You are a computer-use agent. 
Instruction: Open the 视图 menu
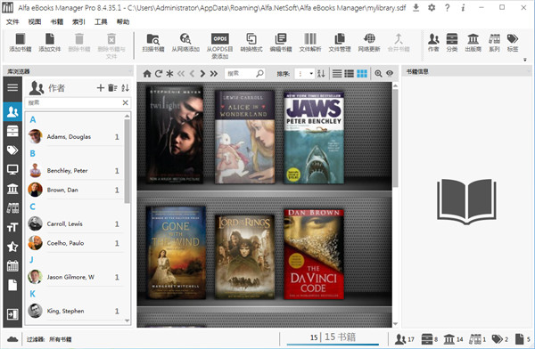[35, 21]
